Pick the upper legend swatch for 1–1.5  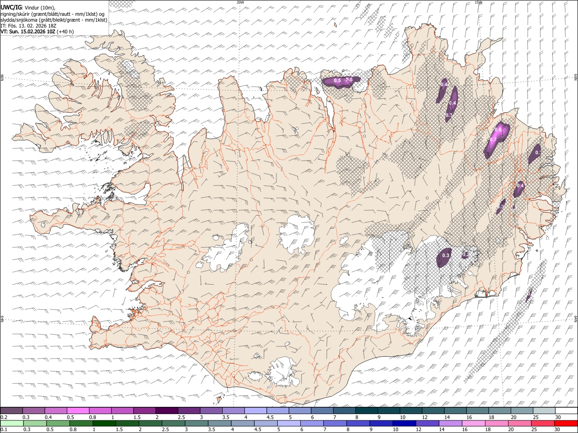pyautogui.click(x=122, y=411)
